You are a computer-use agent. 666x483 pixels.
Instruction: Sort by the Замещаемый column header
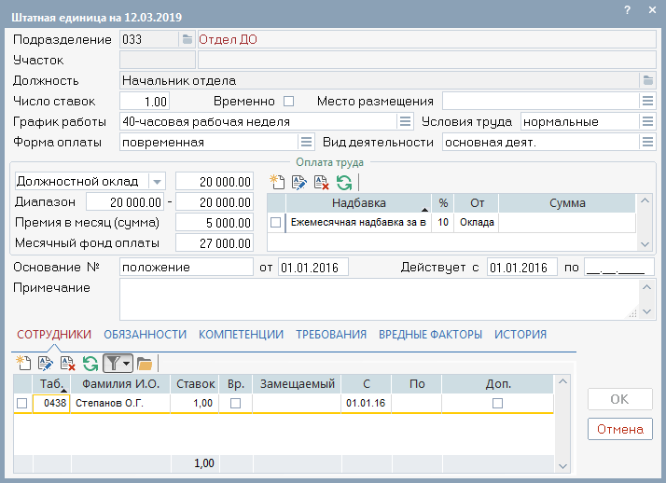click(x=297, y=383)
